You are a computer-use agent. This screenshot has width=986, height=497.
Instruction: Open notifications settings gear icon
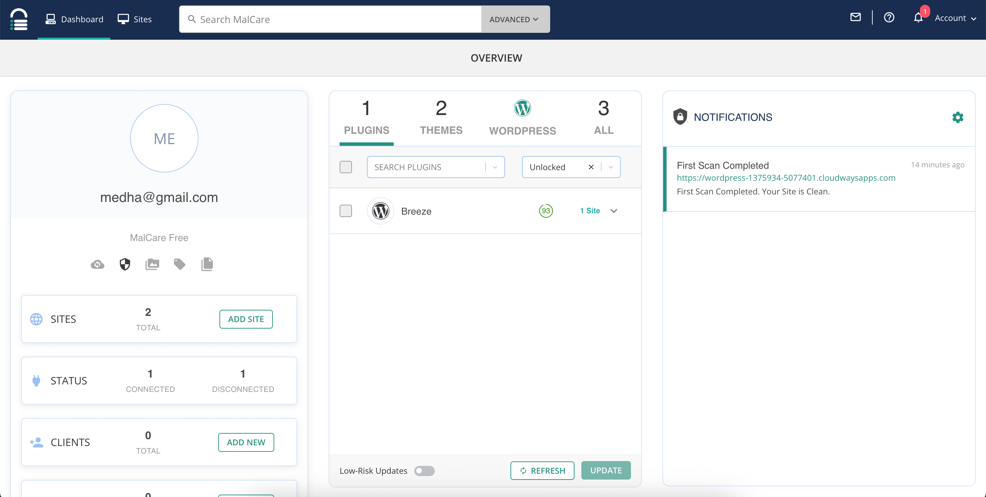pyautogui.click(x=957, y=117)
